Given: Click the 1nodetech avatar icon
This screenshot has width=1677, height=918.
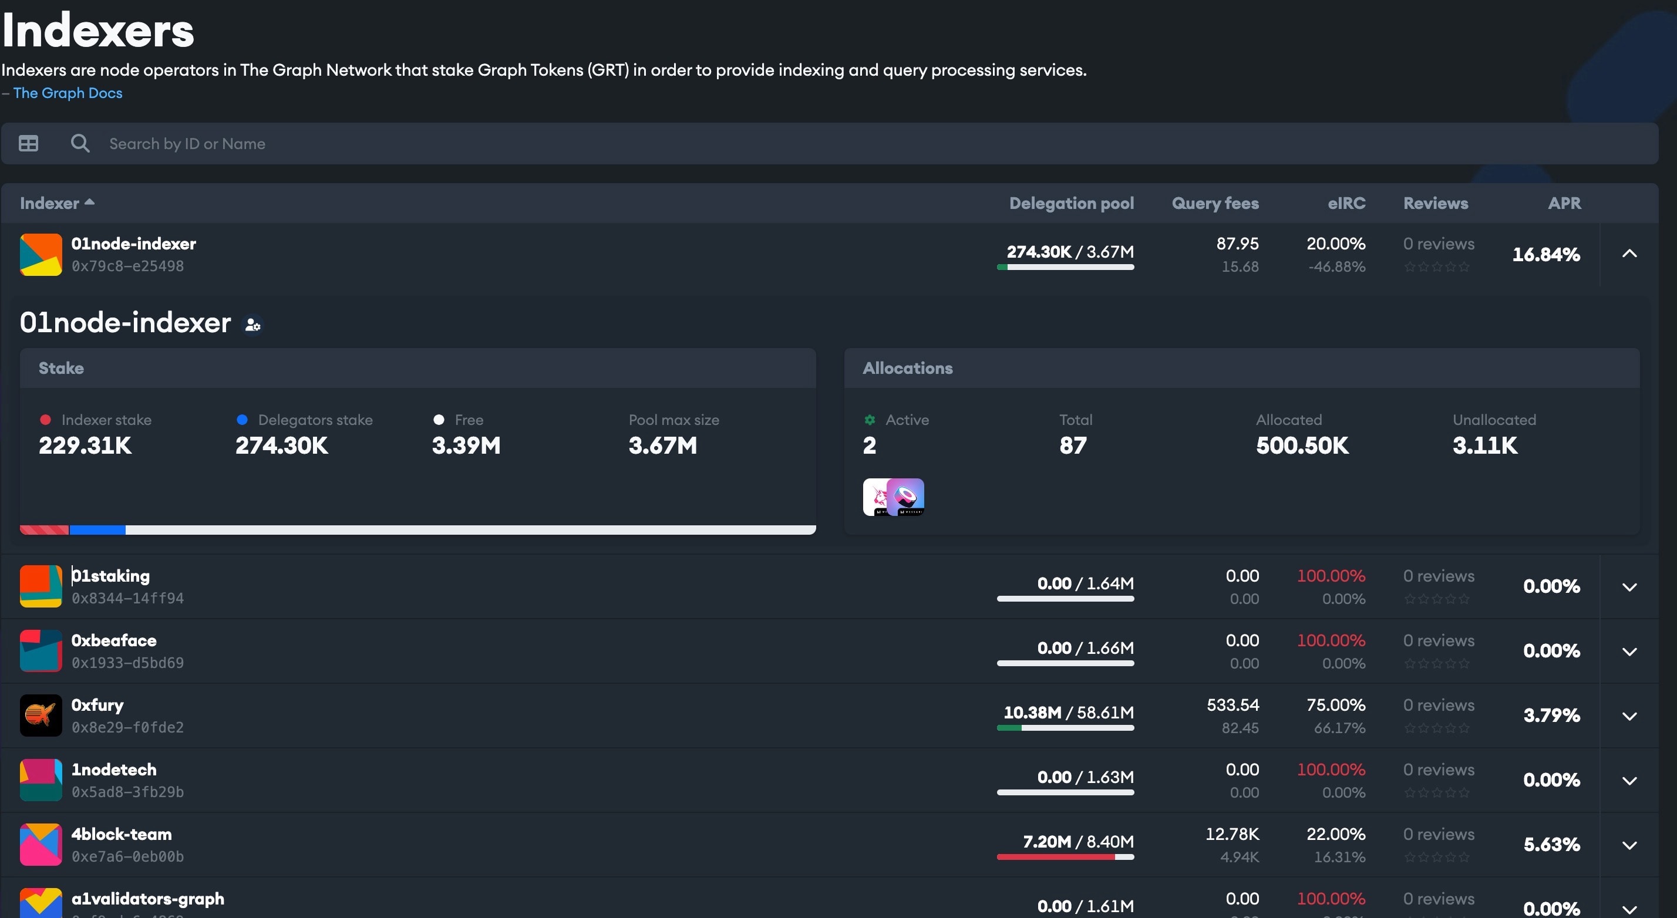Looking at the screenshot, I should click(41, 779).
